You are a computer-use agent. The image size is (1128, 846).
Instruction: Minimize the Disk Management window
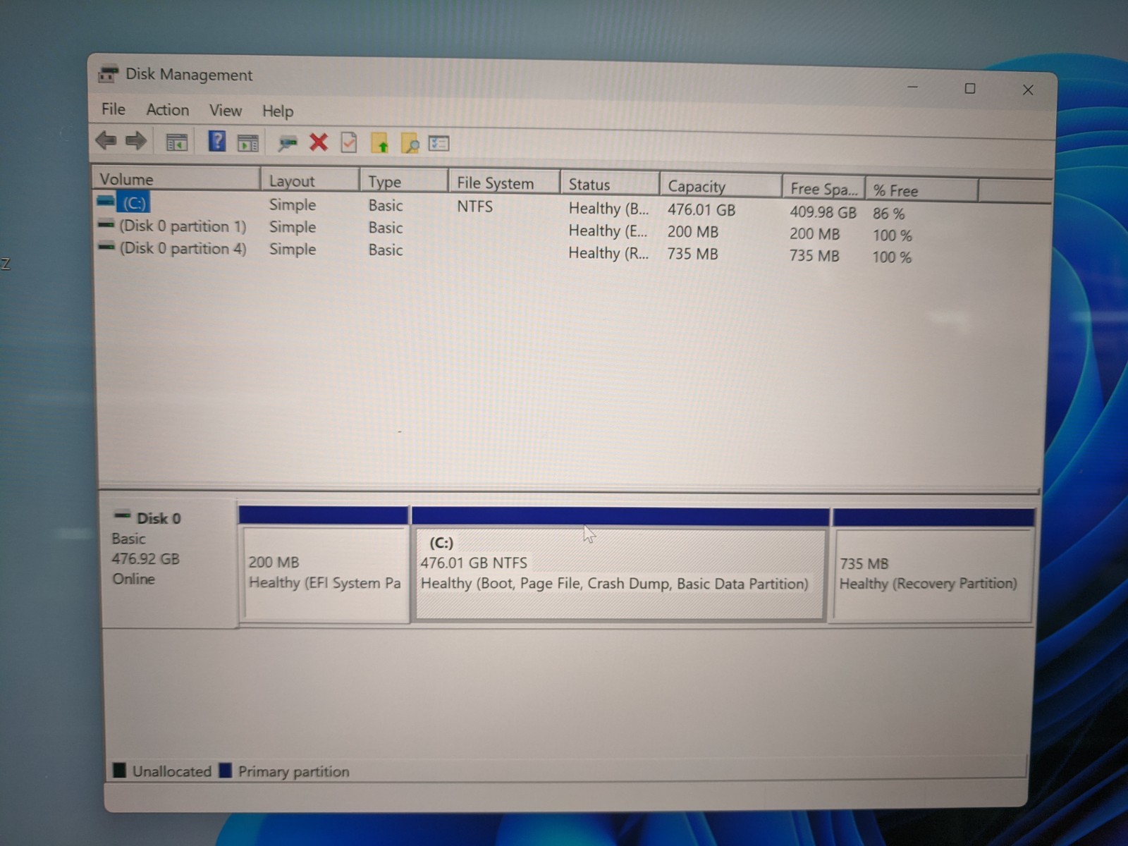(912, 87)
